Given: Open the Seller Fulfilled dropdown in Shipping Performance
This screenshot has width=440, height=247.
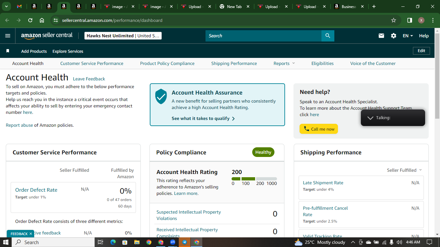Looking at the screenshot, I should [404, 170].
